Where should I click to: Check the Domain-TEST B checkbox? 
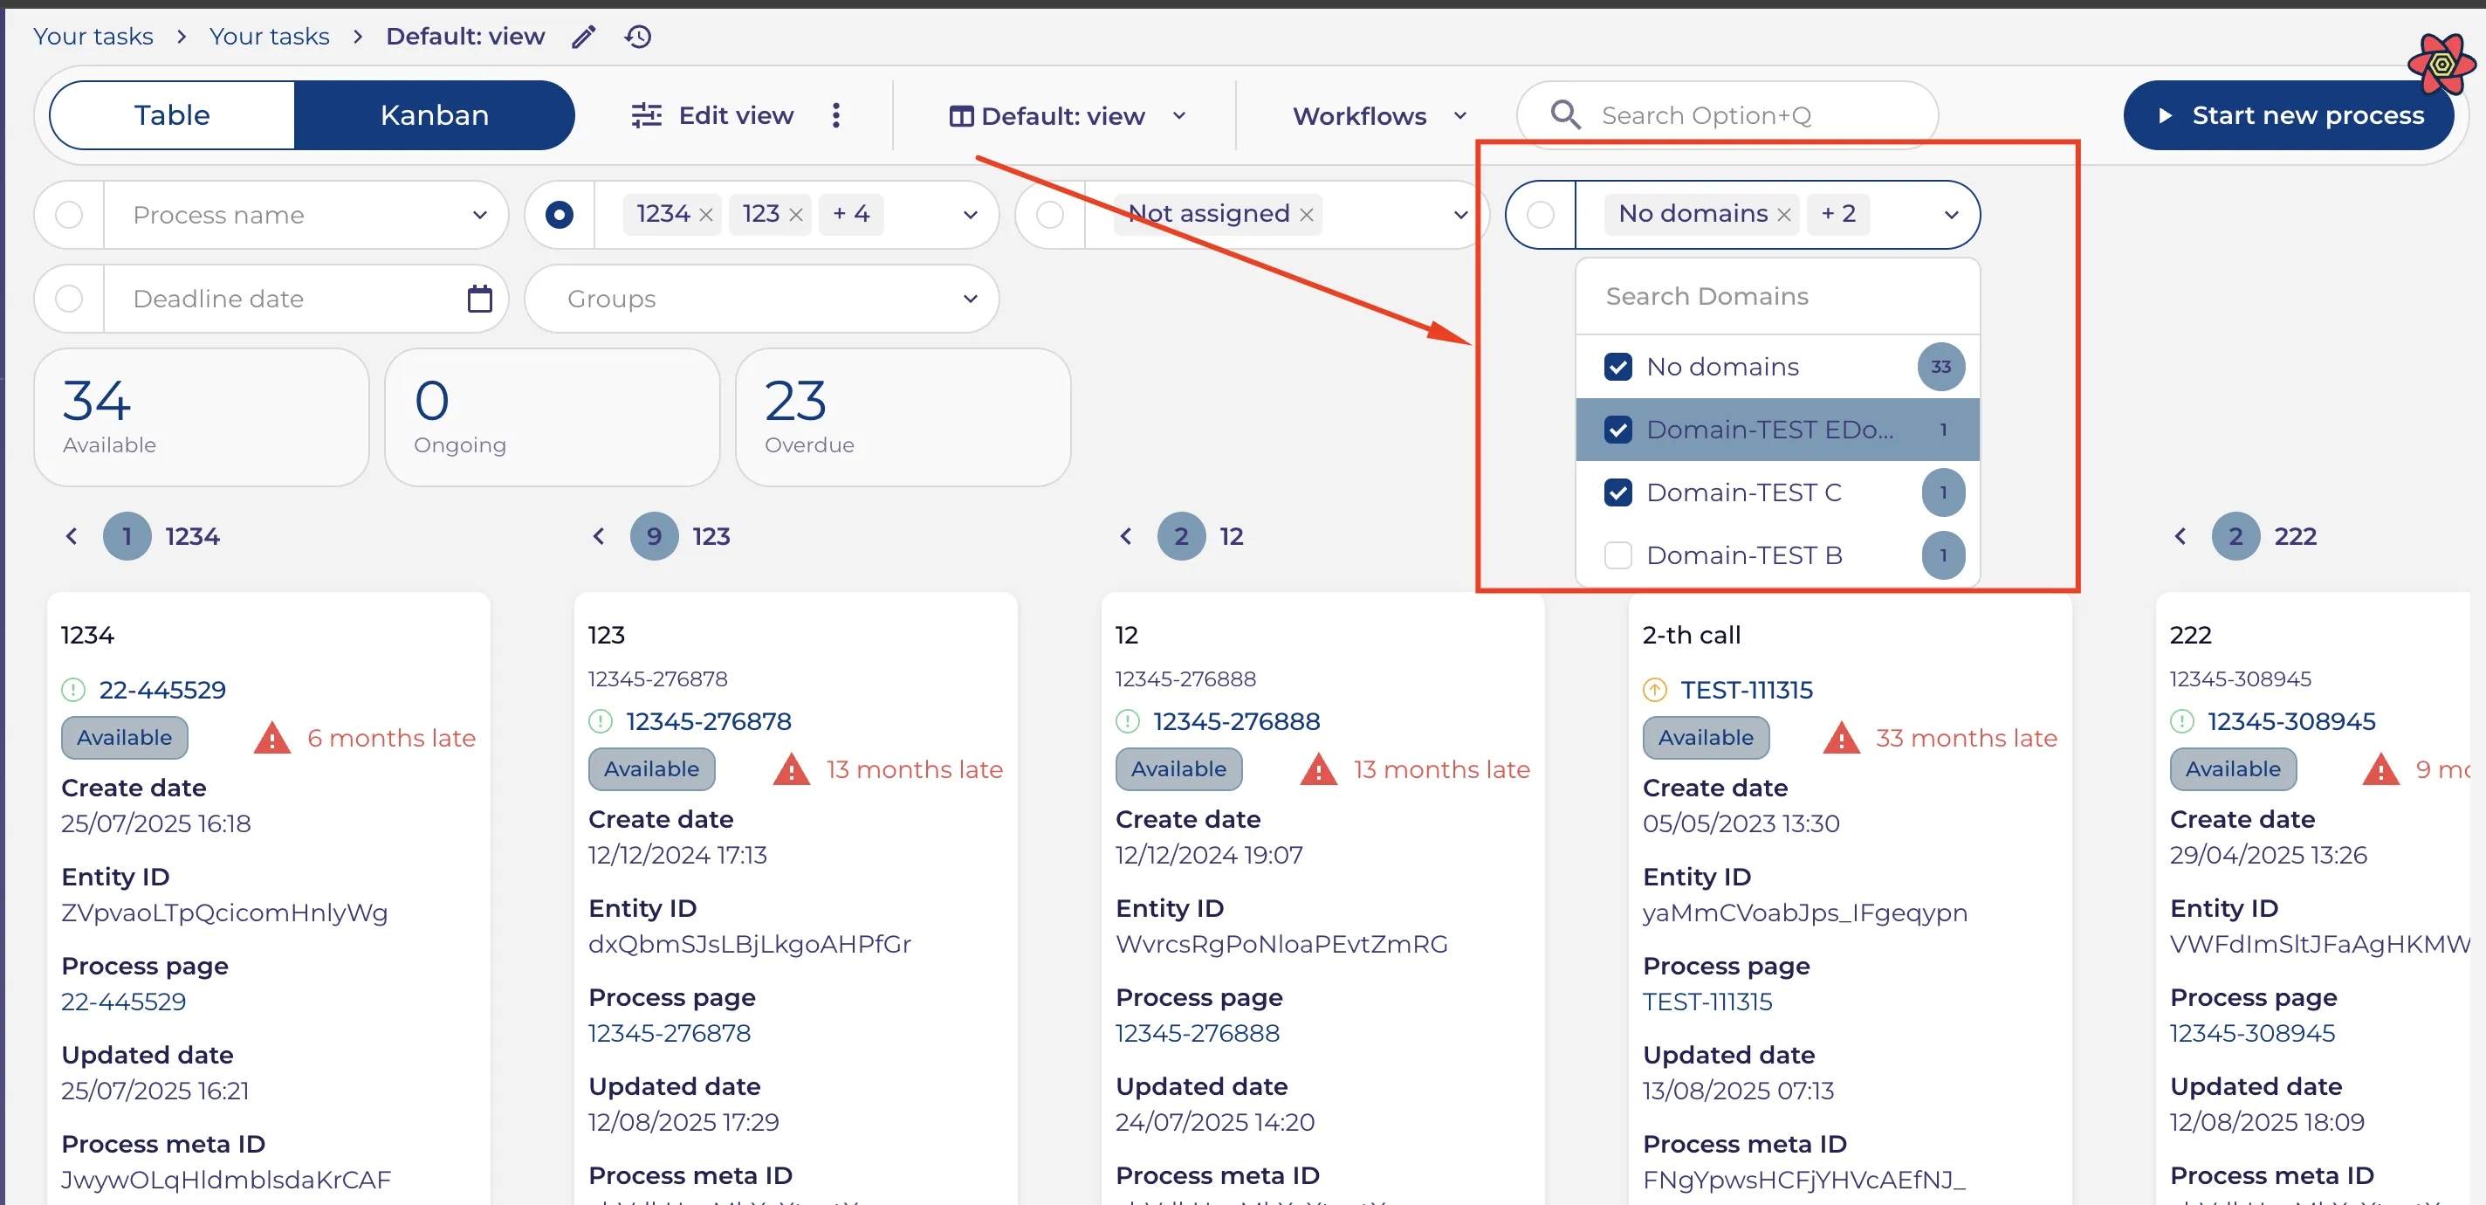point(1617,555)
